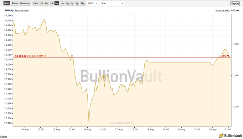Open the USD currency dropdown
This screenshot has height=139, width=243.
click(x=93, y=4)
